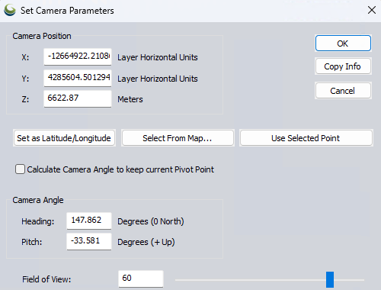The image size is (381, 290).
Task: Enable Calculate Camera Angle pivot point checkbox
Action: pyautogui.click(x=20, y=169)
